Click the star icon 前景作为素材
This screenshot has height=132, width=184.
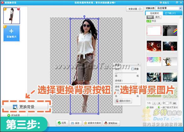85,123
